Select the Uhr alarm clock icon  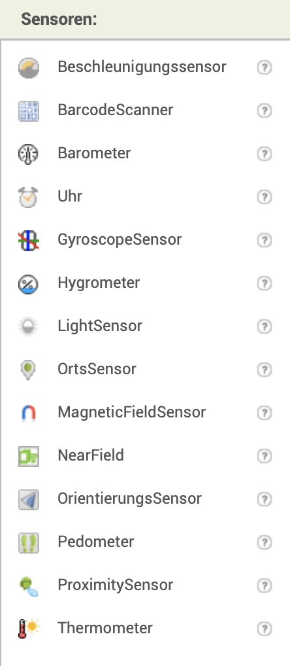coord(28,197)
